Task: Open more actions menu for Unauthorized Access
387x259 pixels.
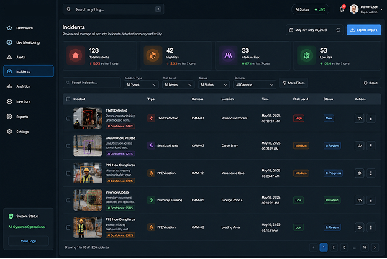Action: coord(370,145)
